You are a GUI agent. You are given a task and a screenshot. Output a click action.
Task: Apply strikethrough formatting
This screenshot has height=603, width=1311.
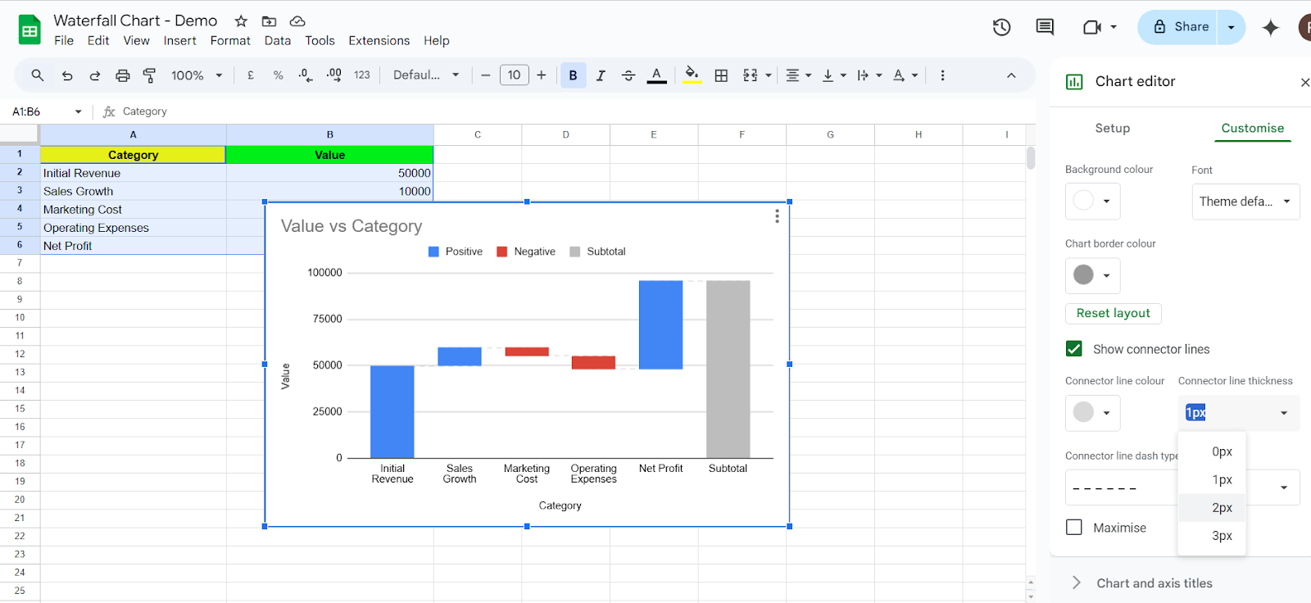tap(628, 75)
